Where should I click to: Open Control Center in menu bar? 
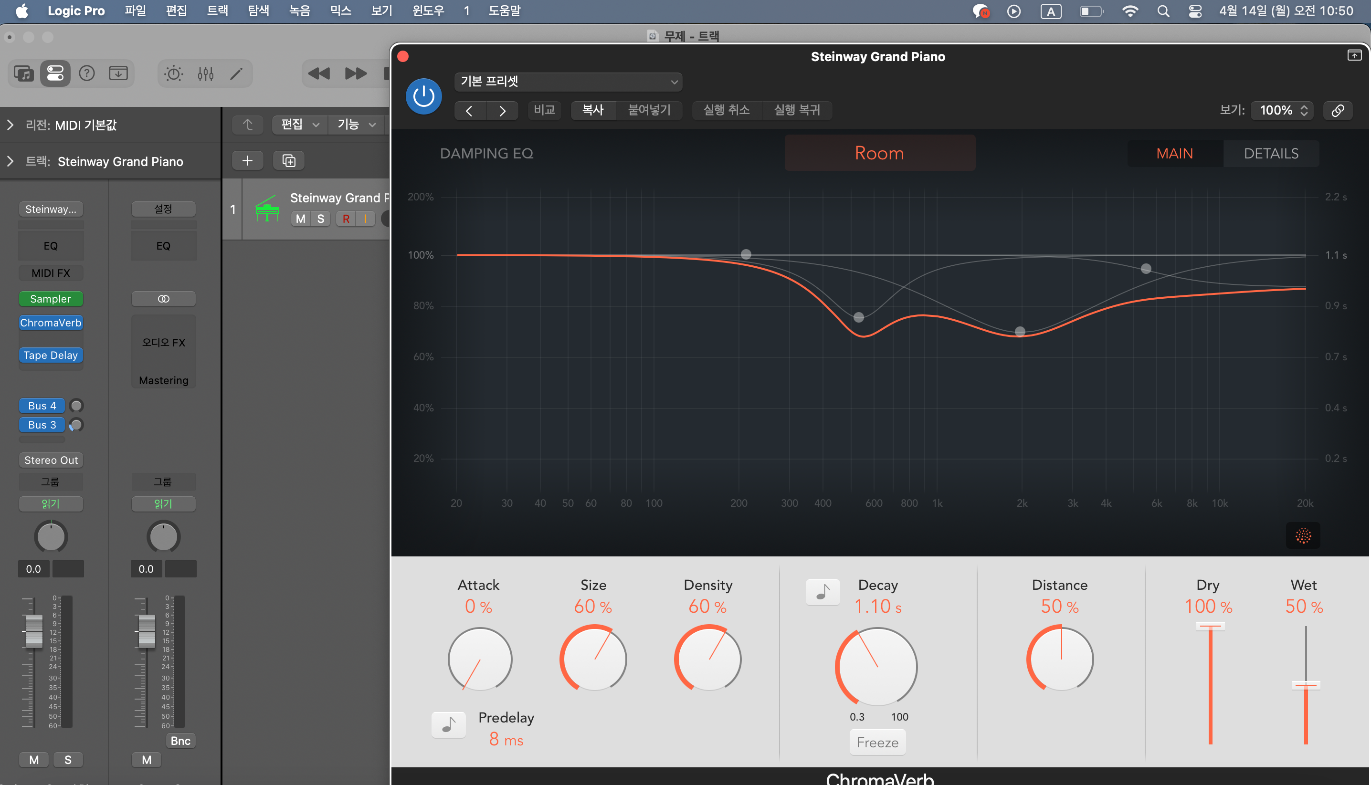[x=1195, y=11]
